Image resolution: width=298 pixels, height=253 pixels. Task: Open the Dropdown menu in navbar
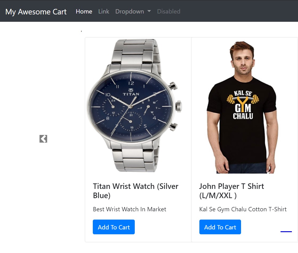click(x=130, y=11)
